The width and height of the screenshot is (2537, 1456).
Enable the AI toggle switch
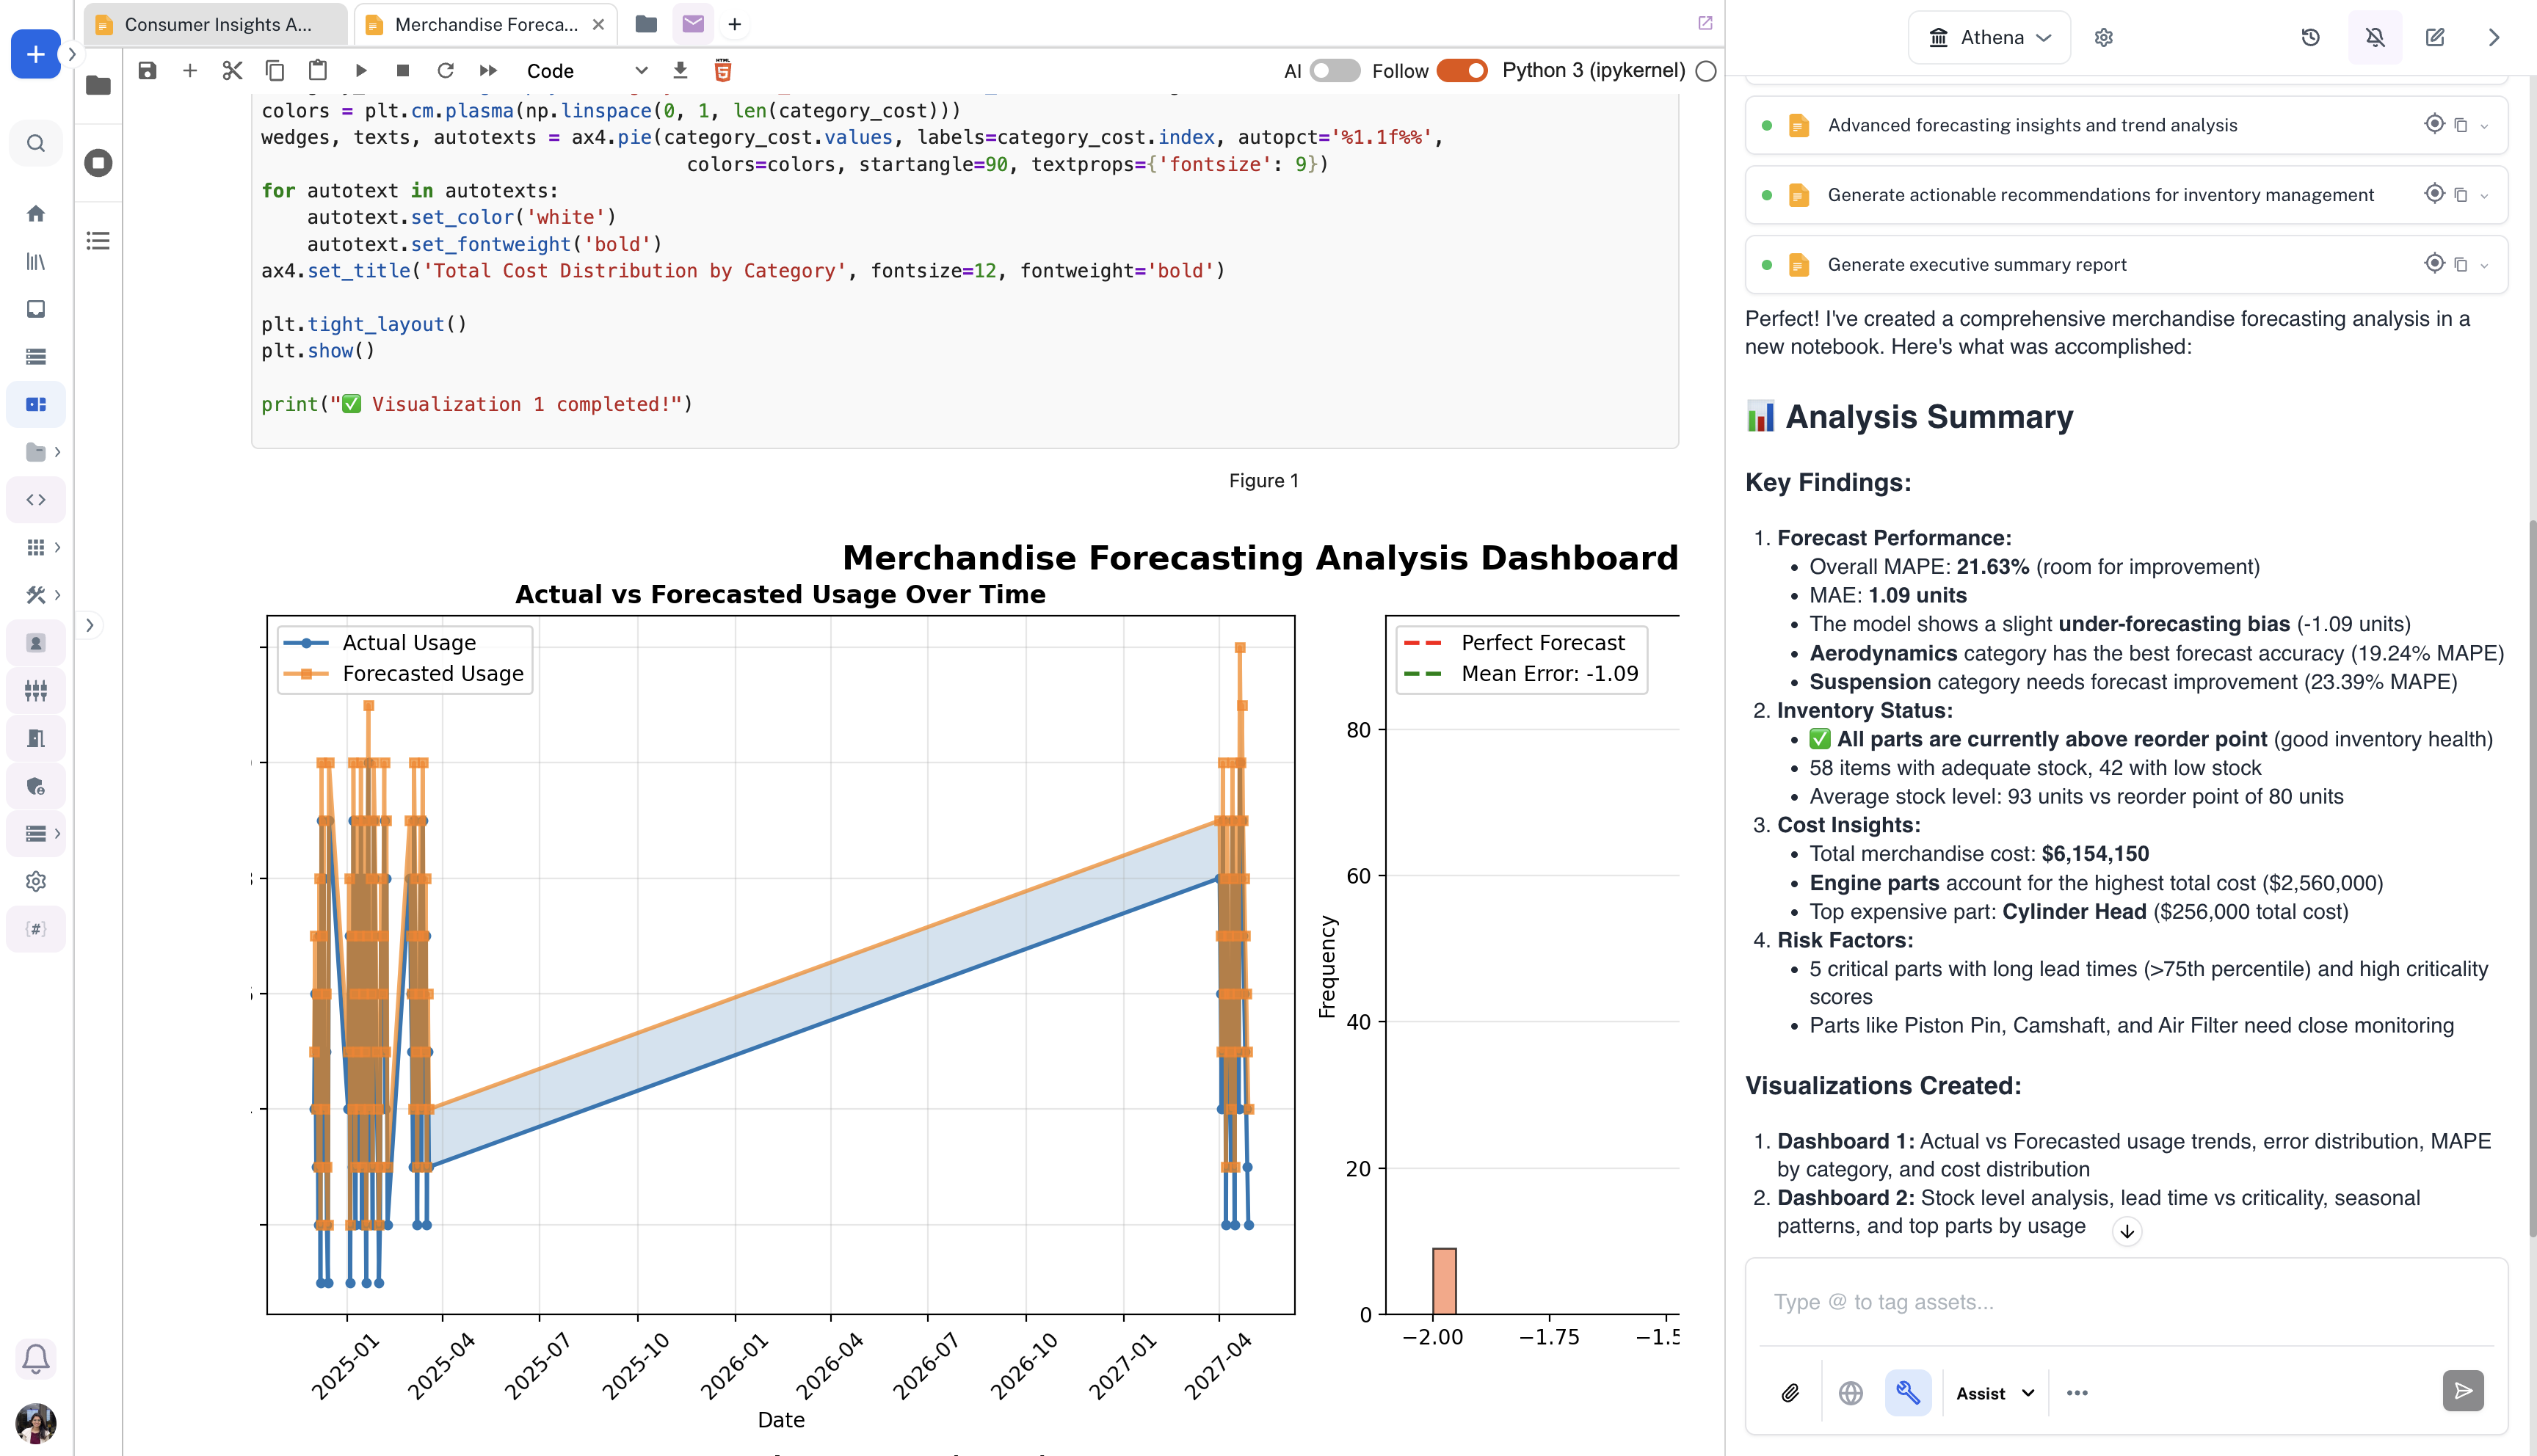tap(1334, 70)
